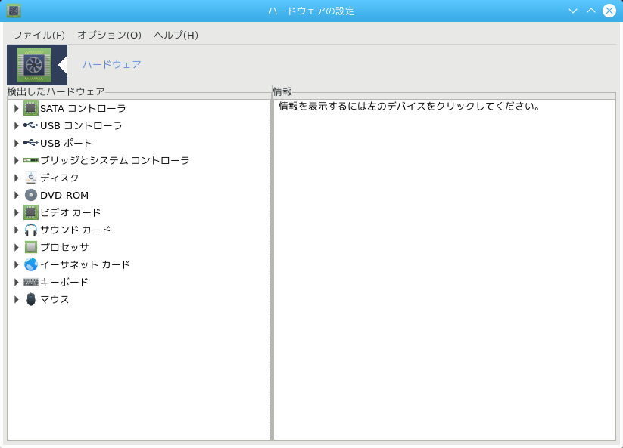Select the キーボード label
This screenshot has width=623, height=448.
[x=64, y=283]
